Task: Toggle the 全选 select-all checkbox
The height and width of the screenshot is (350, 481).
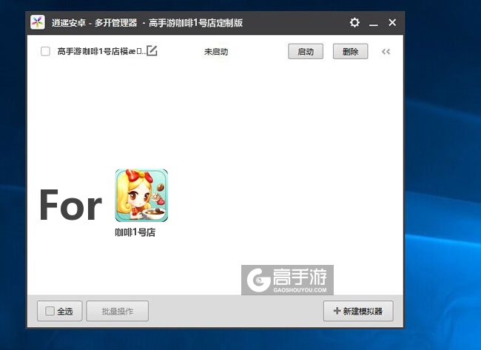Action: 50,311
